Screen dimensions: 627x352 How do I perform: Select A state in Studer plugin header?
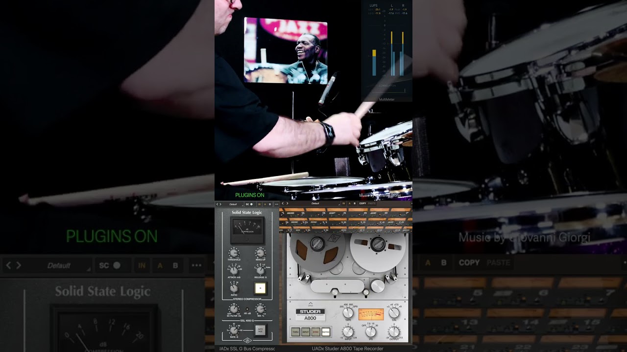pos(350,203)
